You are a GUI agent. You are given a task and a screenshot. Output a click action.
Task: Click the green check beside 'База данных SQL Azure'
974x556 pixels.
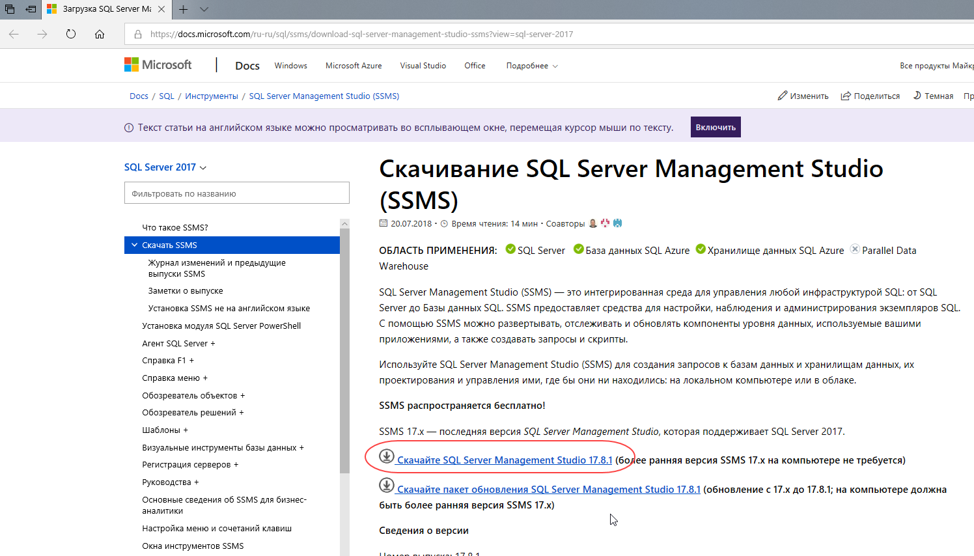pyautogui.click(x=578, y=249)
